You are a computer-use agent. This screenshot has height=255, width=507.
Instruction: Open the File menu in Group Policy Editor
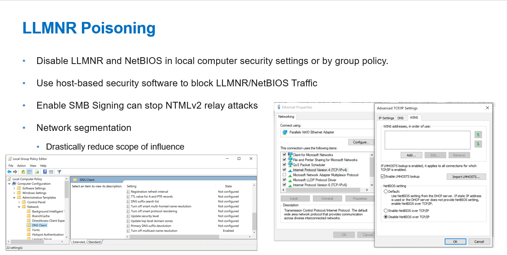click(x=11, y=166)
